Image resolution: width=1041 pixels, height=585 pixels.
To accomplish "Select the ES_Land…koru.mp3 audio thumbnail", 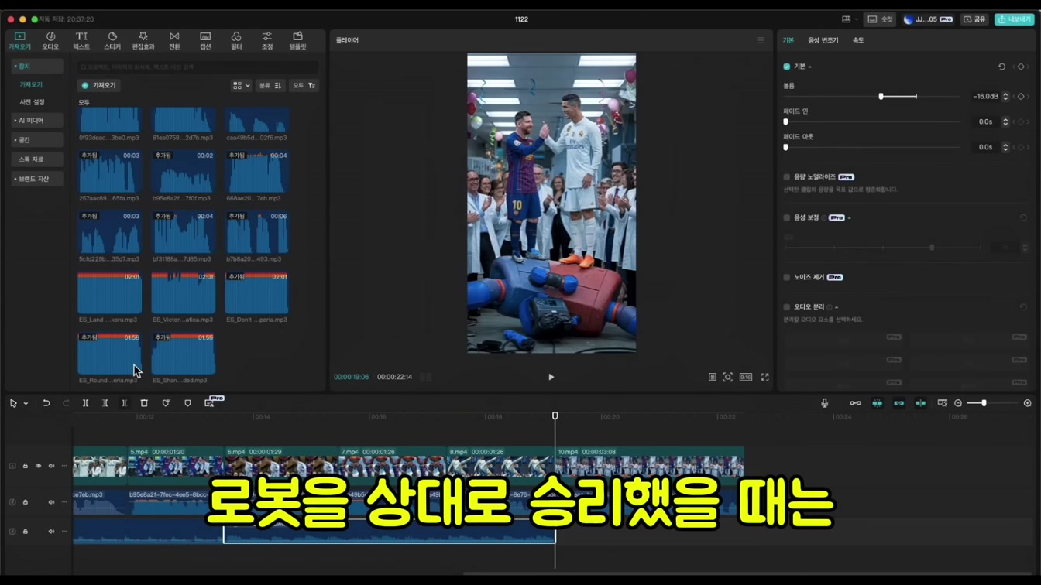I will pos(109,292).
